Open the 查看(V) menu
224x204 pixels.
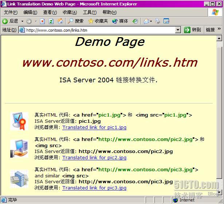coord(50,12)
